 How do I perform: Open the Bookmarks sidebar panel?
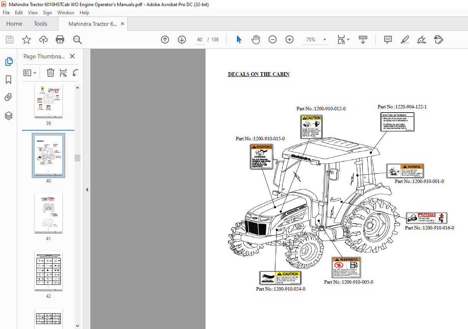point(8,80)
